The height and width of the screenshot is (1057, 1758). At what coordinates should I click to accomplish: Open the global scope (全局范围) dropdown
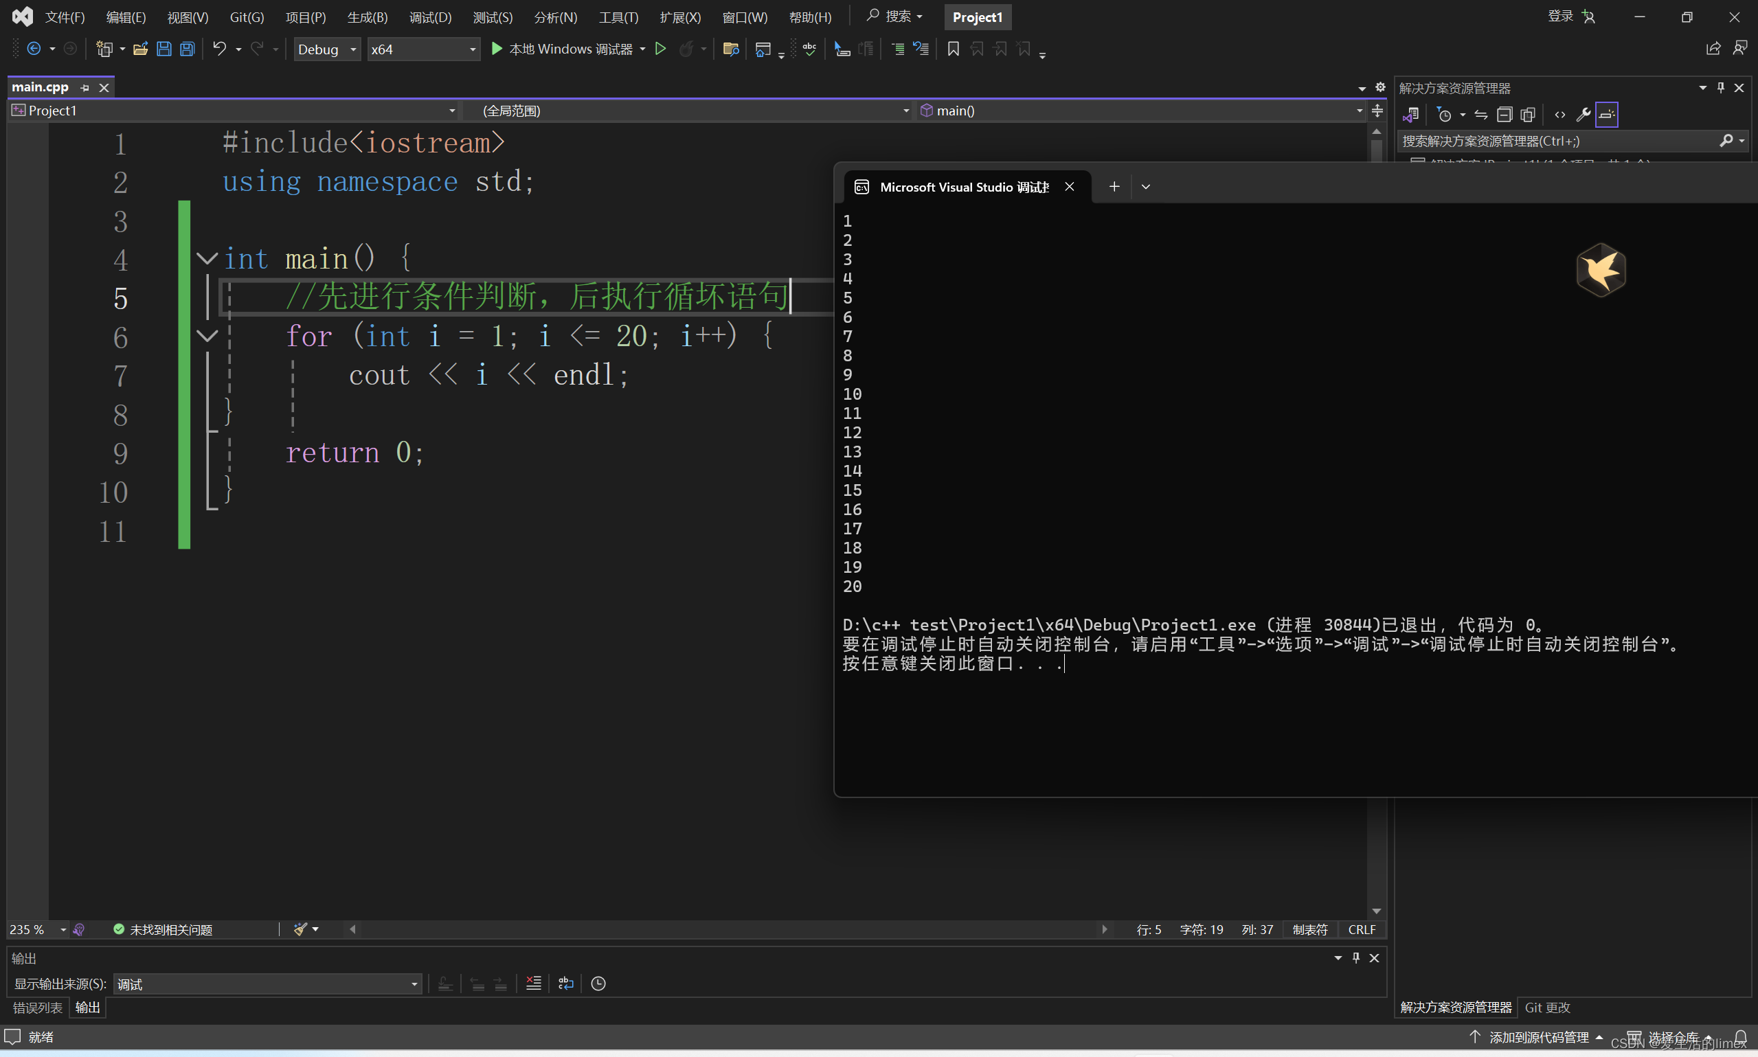click(688, 111)
